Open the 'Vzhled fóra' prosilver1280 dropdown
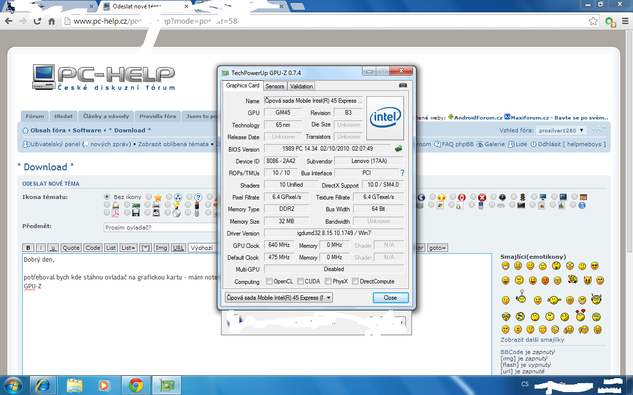The image size is (633, 395). pos(561,130)
